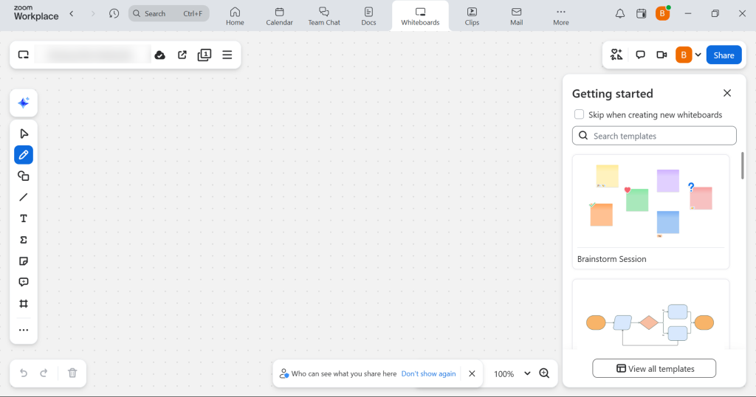Enable Skip when creating new whiteboards
This screenshot has height=397, width=756.
pos(580,114)
